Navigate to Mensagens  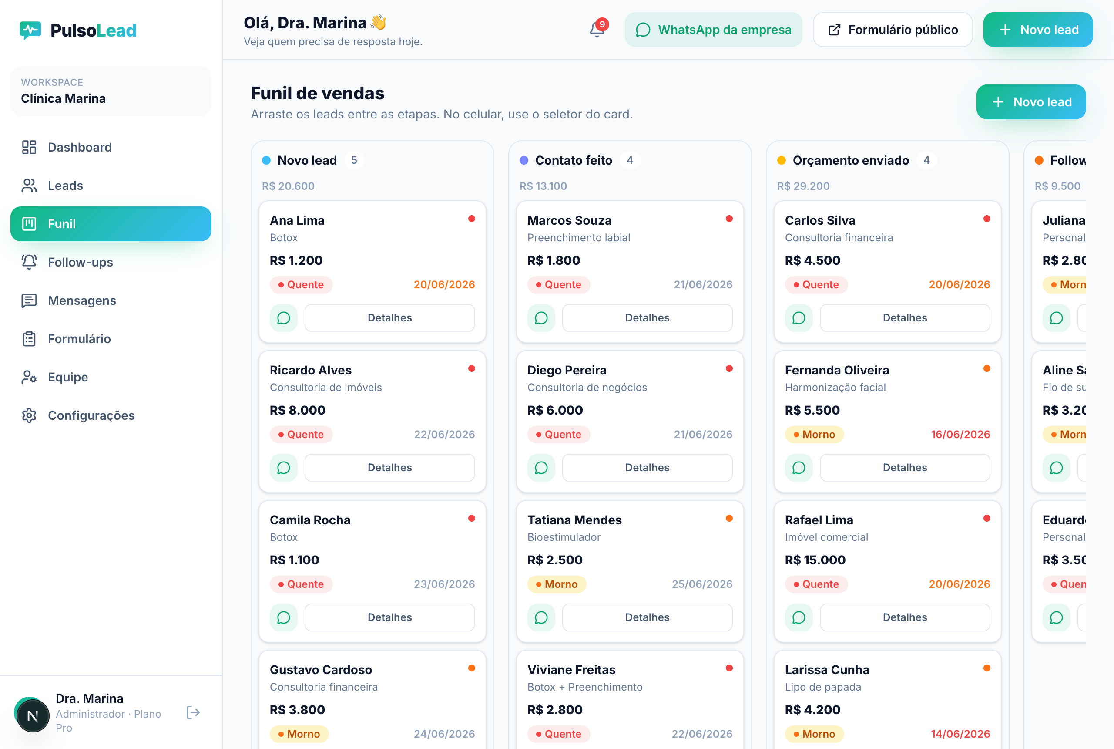[x=111, y=300]
